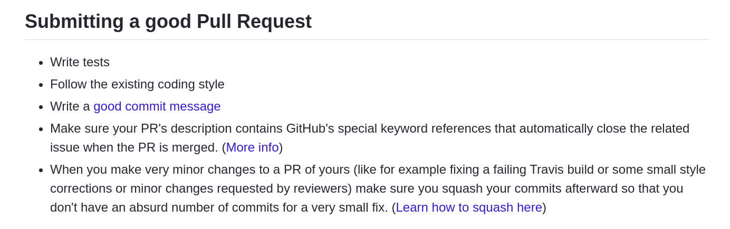The height and width of the screenshot is (229, 730).
Task: Open the "good commit message" link
Action: click(x=157, y=106)
